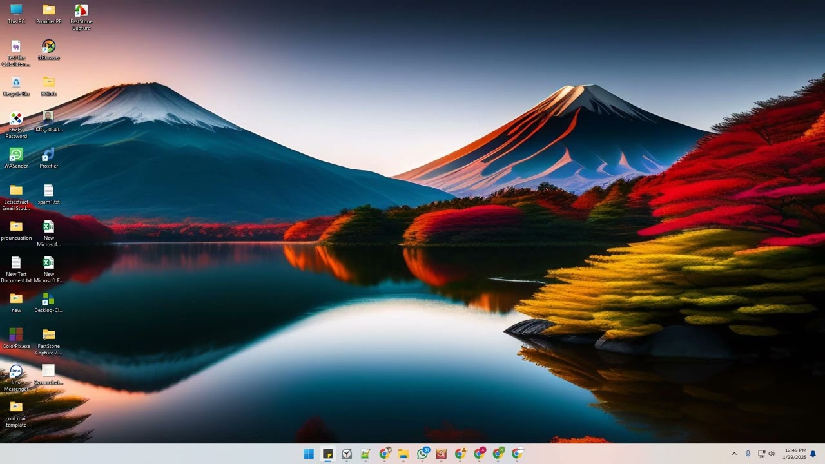Select the prouncuation folder
825x464 pixels.
point(16,230)
